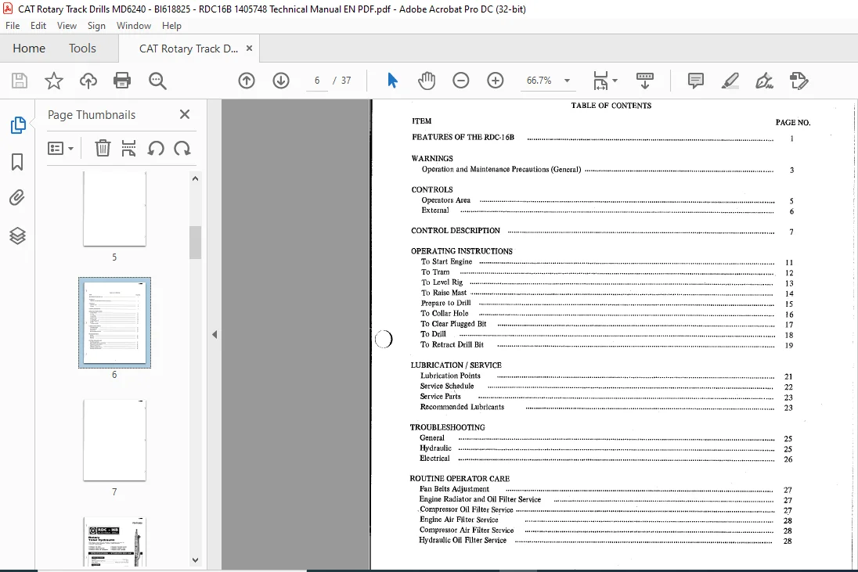Select the page 8 RDC-16B thumbnail
858x572 pixels.
[x=114, y=541]
